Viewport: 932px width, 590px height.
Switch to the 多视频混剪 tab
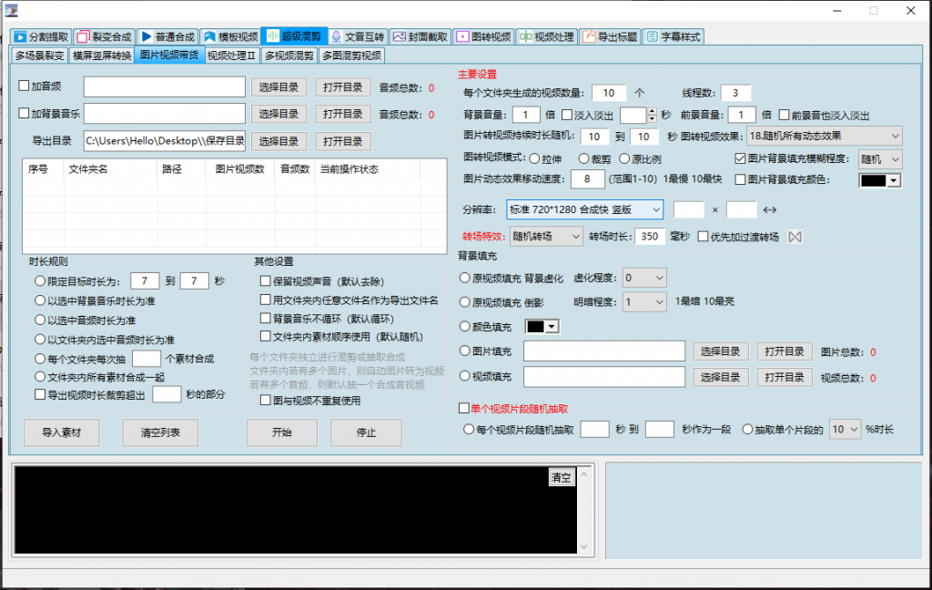click(x=290, y=55)
